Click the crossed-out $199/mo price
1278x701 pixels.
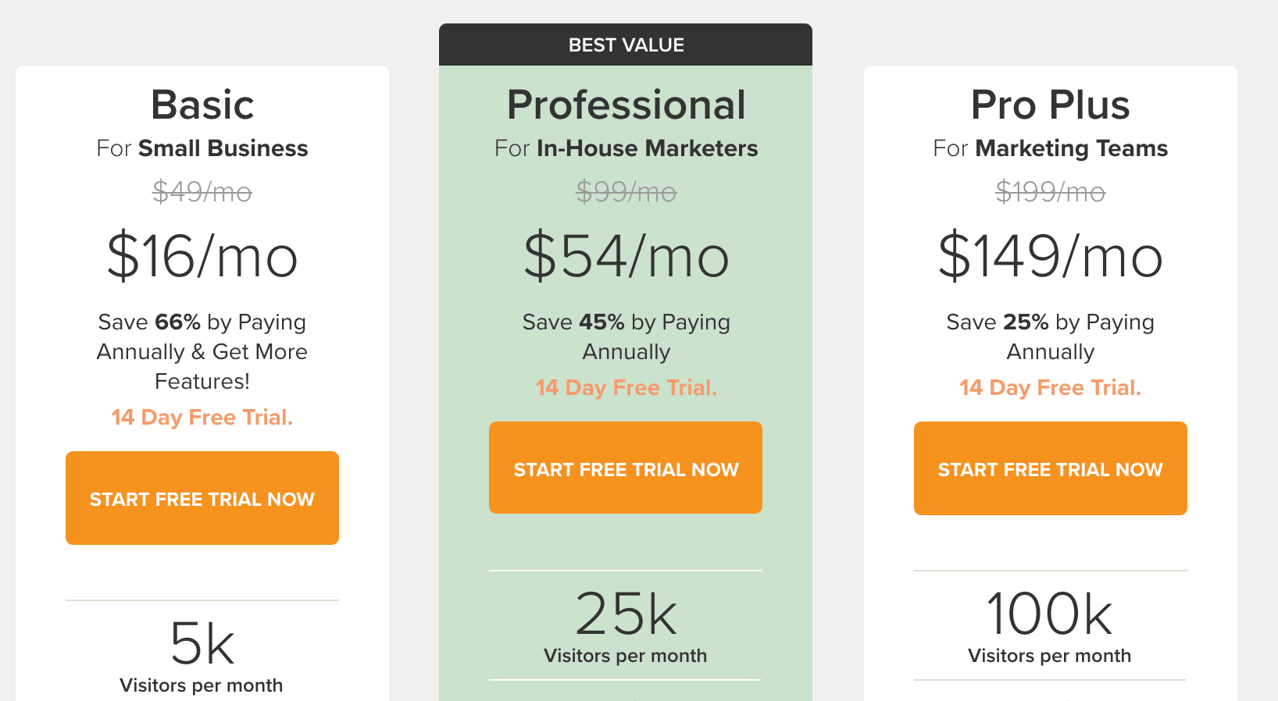click(1050, 193)
